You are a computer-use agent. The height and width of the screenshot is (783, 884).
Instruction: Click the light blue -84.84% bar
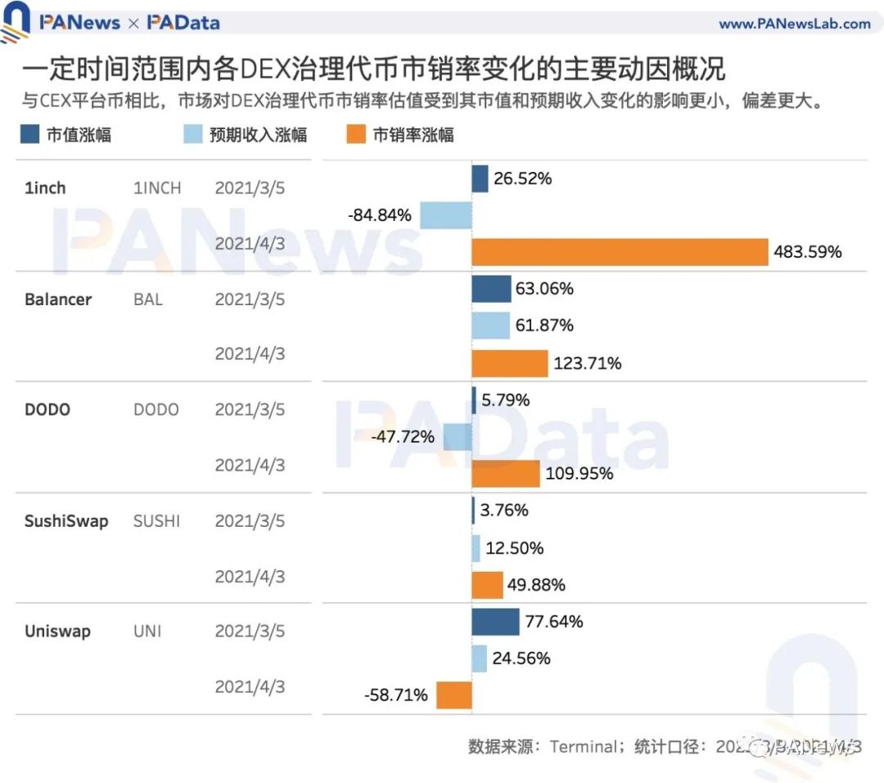(446, 216)
